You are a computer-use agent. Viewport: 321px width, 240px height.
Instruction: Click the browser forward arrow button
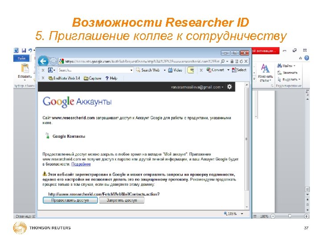53,61
